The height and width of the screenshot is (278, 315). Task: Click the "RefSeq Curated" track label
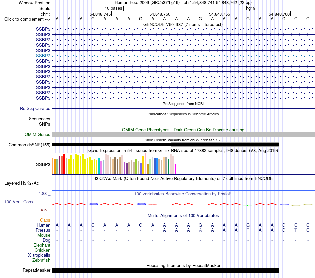(x=35, y=109)
